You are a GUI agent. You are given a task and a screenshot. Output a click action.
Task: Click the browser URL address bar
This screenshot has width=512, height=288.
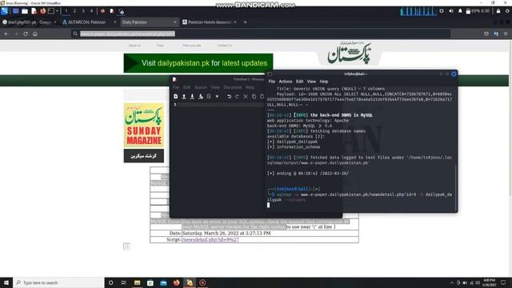261,34
